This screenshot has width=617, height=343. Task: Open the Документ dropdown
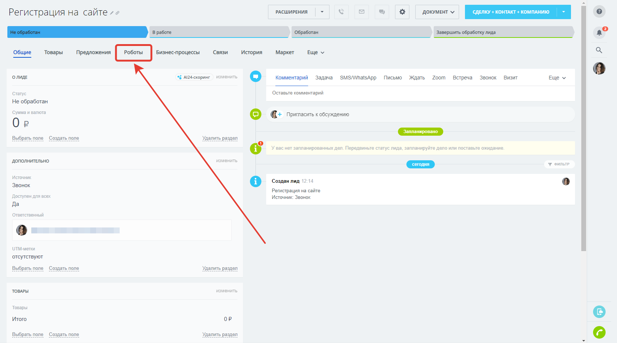[x=437, y=12]
